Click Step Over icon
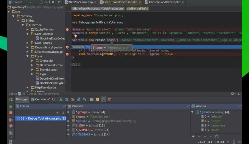The width and height of the screenshot is (249, 144). pos(61,99)
